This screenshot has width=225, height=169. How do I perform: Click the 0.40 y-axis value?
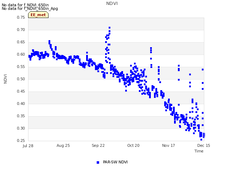point(21,104)
